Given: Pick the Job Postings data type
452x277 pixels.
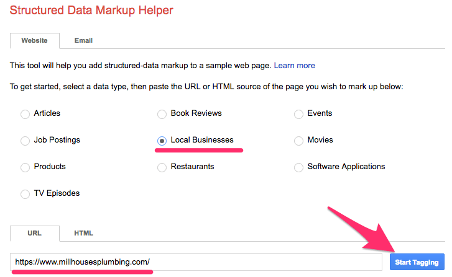Looking at the screenshot, I should [x=25, y=141].
